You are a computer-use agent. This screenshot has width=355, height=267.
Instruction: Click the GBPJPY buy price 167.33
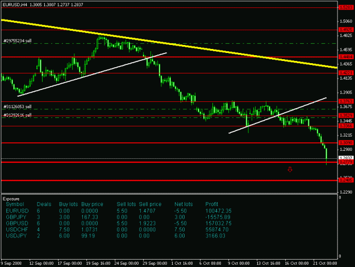click(90, 217)
